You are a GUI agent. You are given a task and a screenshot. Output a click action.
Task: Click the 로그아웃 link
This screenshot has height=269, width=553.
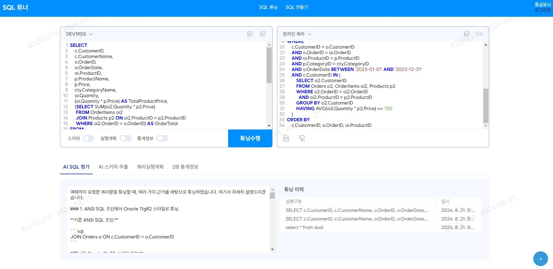point(542,10)
